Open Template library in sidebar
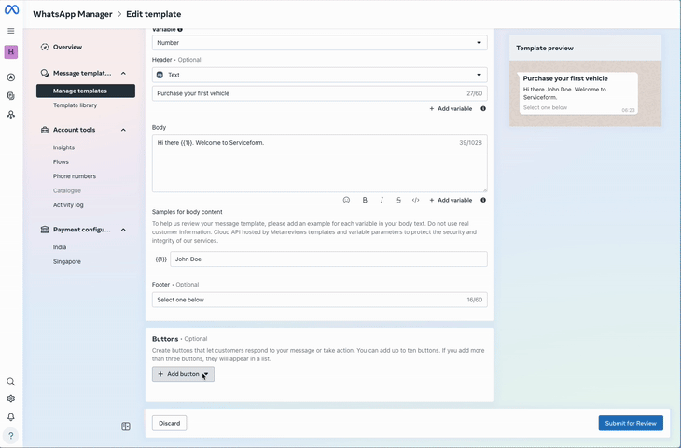Image resolution: width=681 pixels, height=448 pixels. [x=76, y=105]
